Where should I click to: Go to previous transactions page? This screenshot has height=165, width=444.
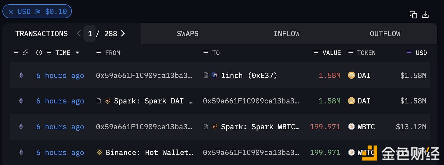pos(79,34)
